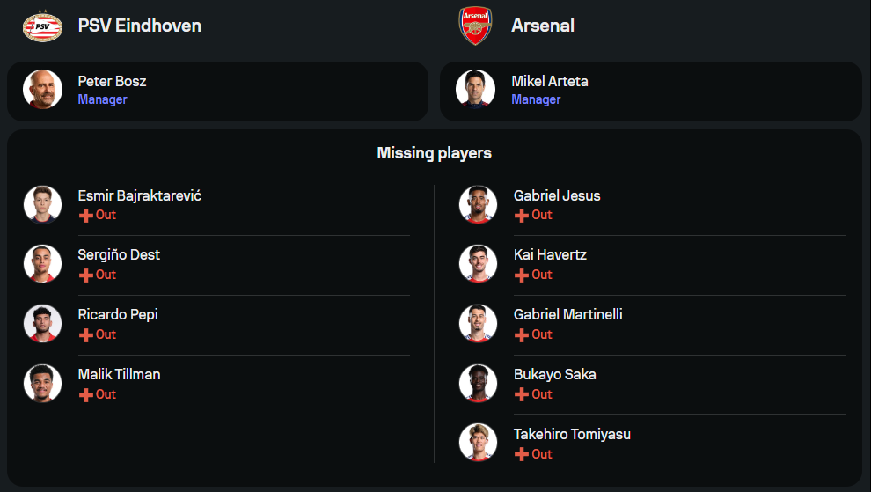Click the PSV Eindhoven club crest
This screenshot has height=492, width=871.
tap(42, 26)
